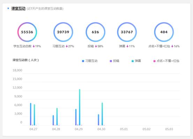Click the 9,000 y-axis value
This screenshot has width=193, height=139.
point(18,96)
